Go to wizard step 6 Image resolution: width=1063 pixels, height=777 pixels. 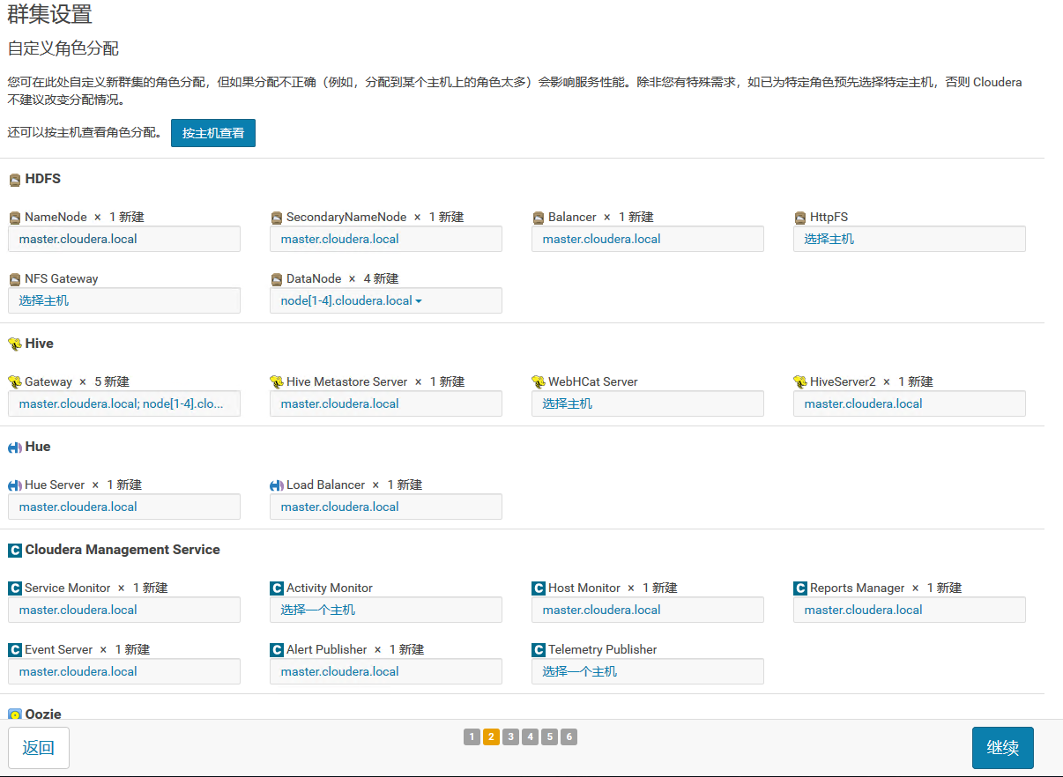click(x=569, y=736)
